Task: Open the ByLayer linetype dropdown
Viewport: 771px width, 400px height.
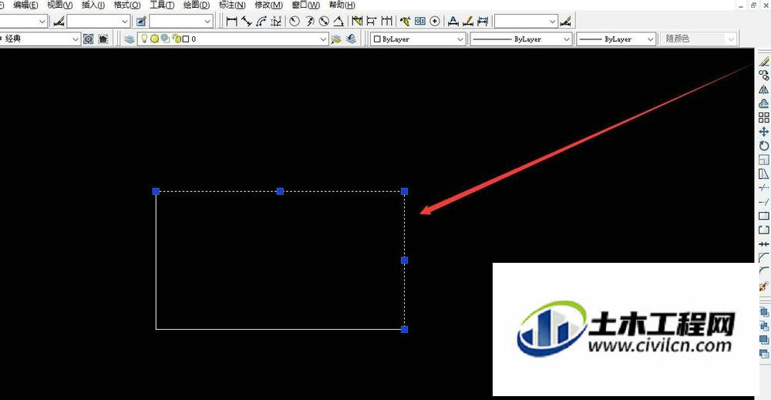Action: tap(567, 39)
